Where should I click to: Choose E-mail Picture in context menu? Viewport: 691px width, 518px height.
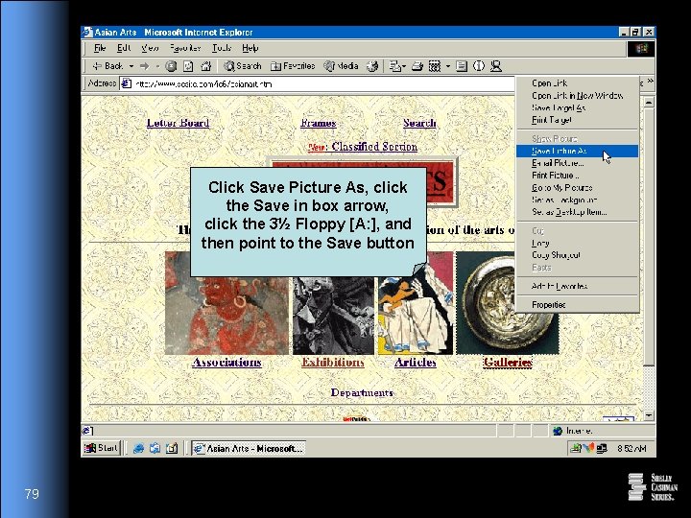click(577, 163)
